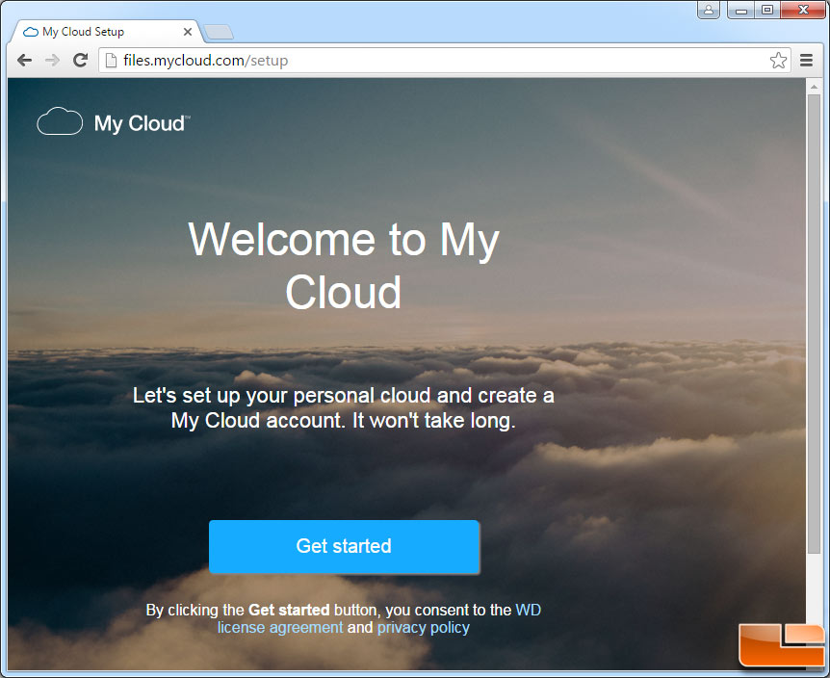This screenshot has height=678, width=830.
Task: Click the My Cloud brand text
Action: [x=141, y=123]
